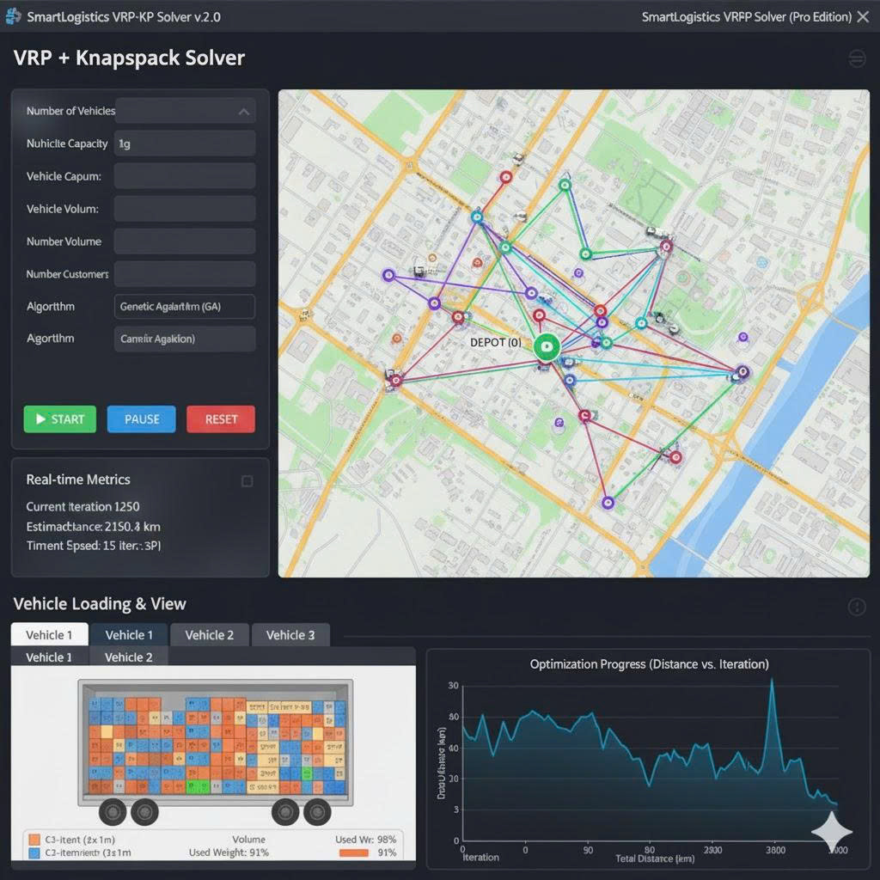The height and width of the screenshot is (880, 880).
Task: Click inside the Vehicle Capacity input field
Action: 184,143
